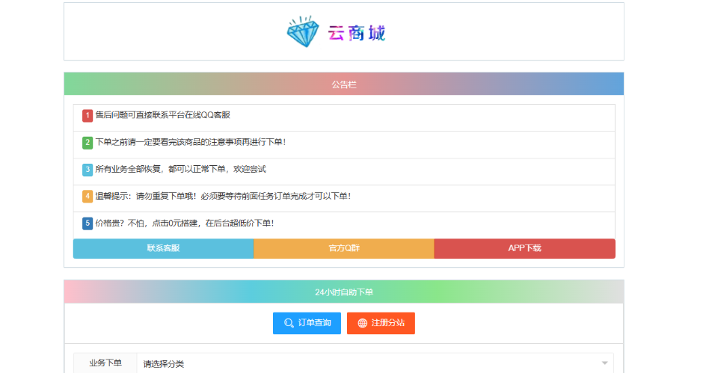Click the 价格贵 0元搭建 announcement
Screen dimensions: 706x373
click(184, 224)
